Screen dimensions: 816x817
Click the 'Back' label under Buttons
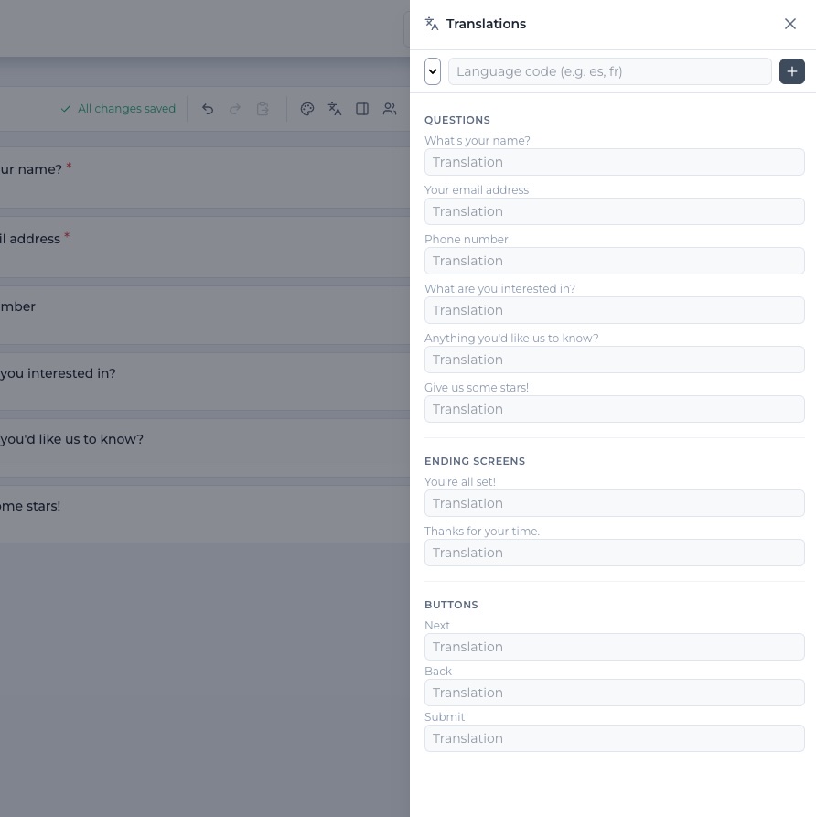[437, 672]
